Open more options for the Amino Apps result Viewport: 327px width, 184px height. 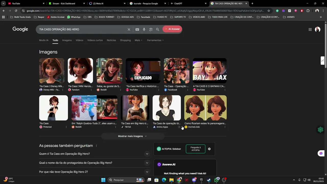click(x=179, y=127)
